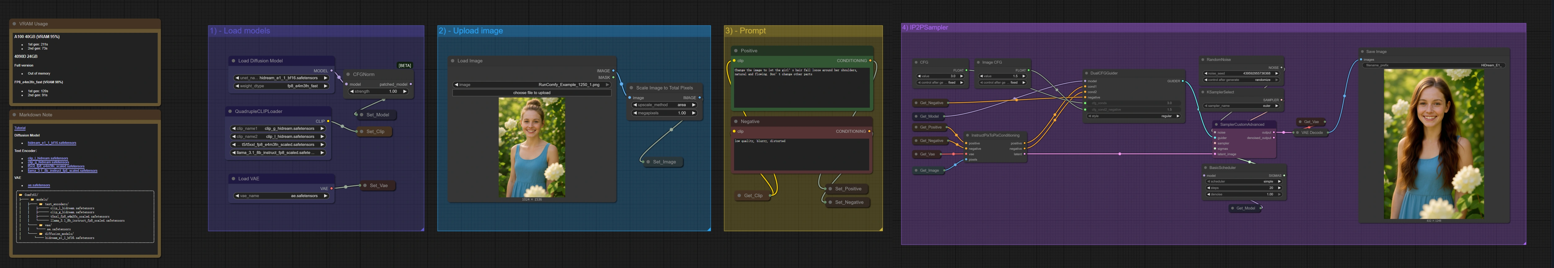Toggle collapse on the SamplerCustomAdvanced node
The height and width of the screenshot is (268, 1554).
pyautogui.click(x=1216, y=125)
